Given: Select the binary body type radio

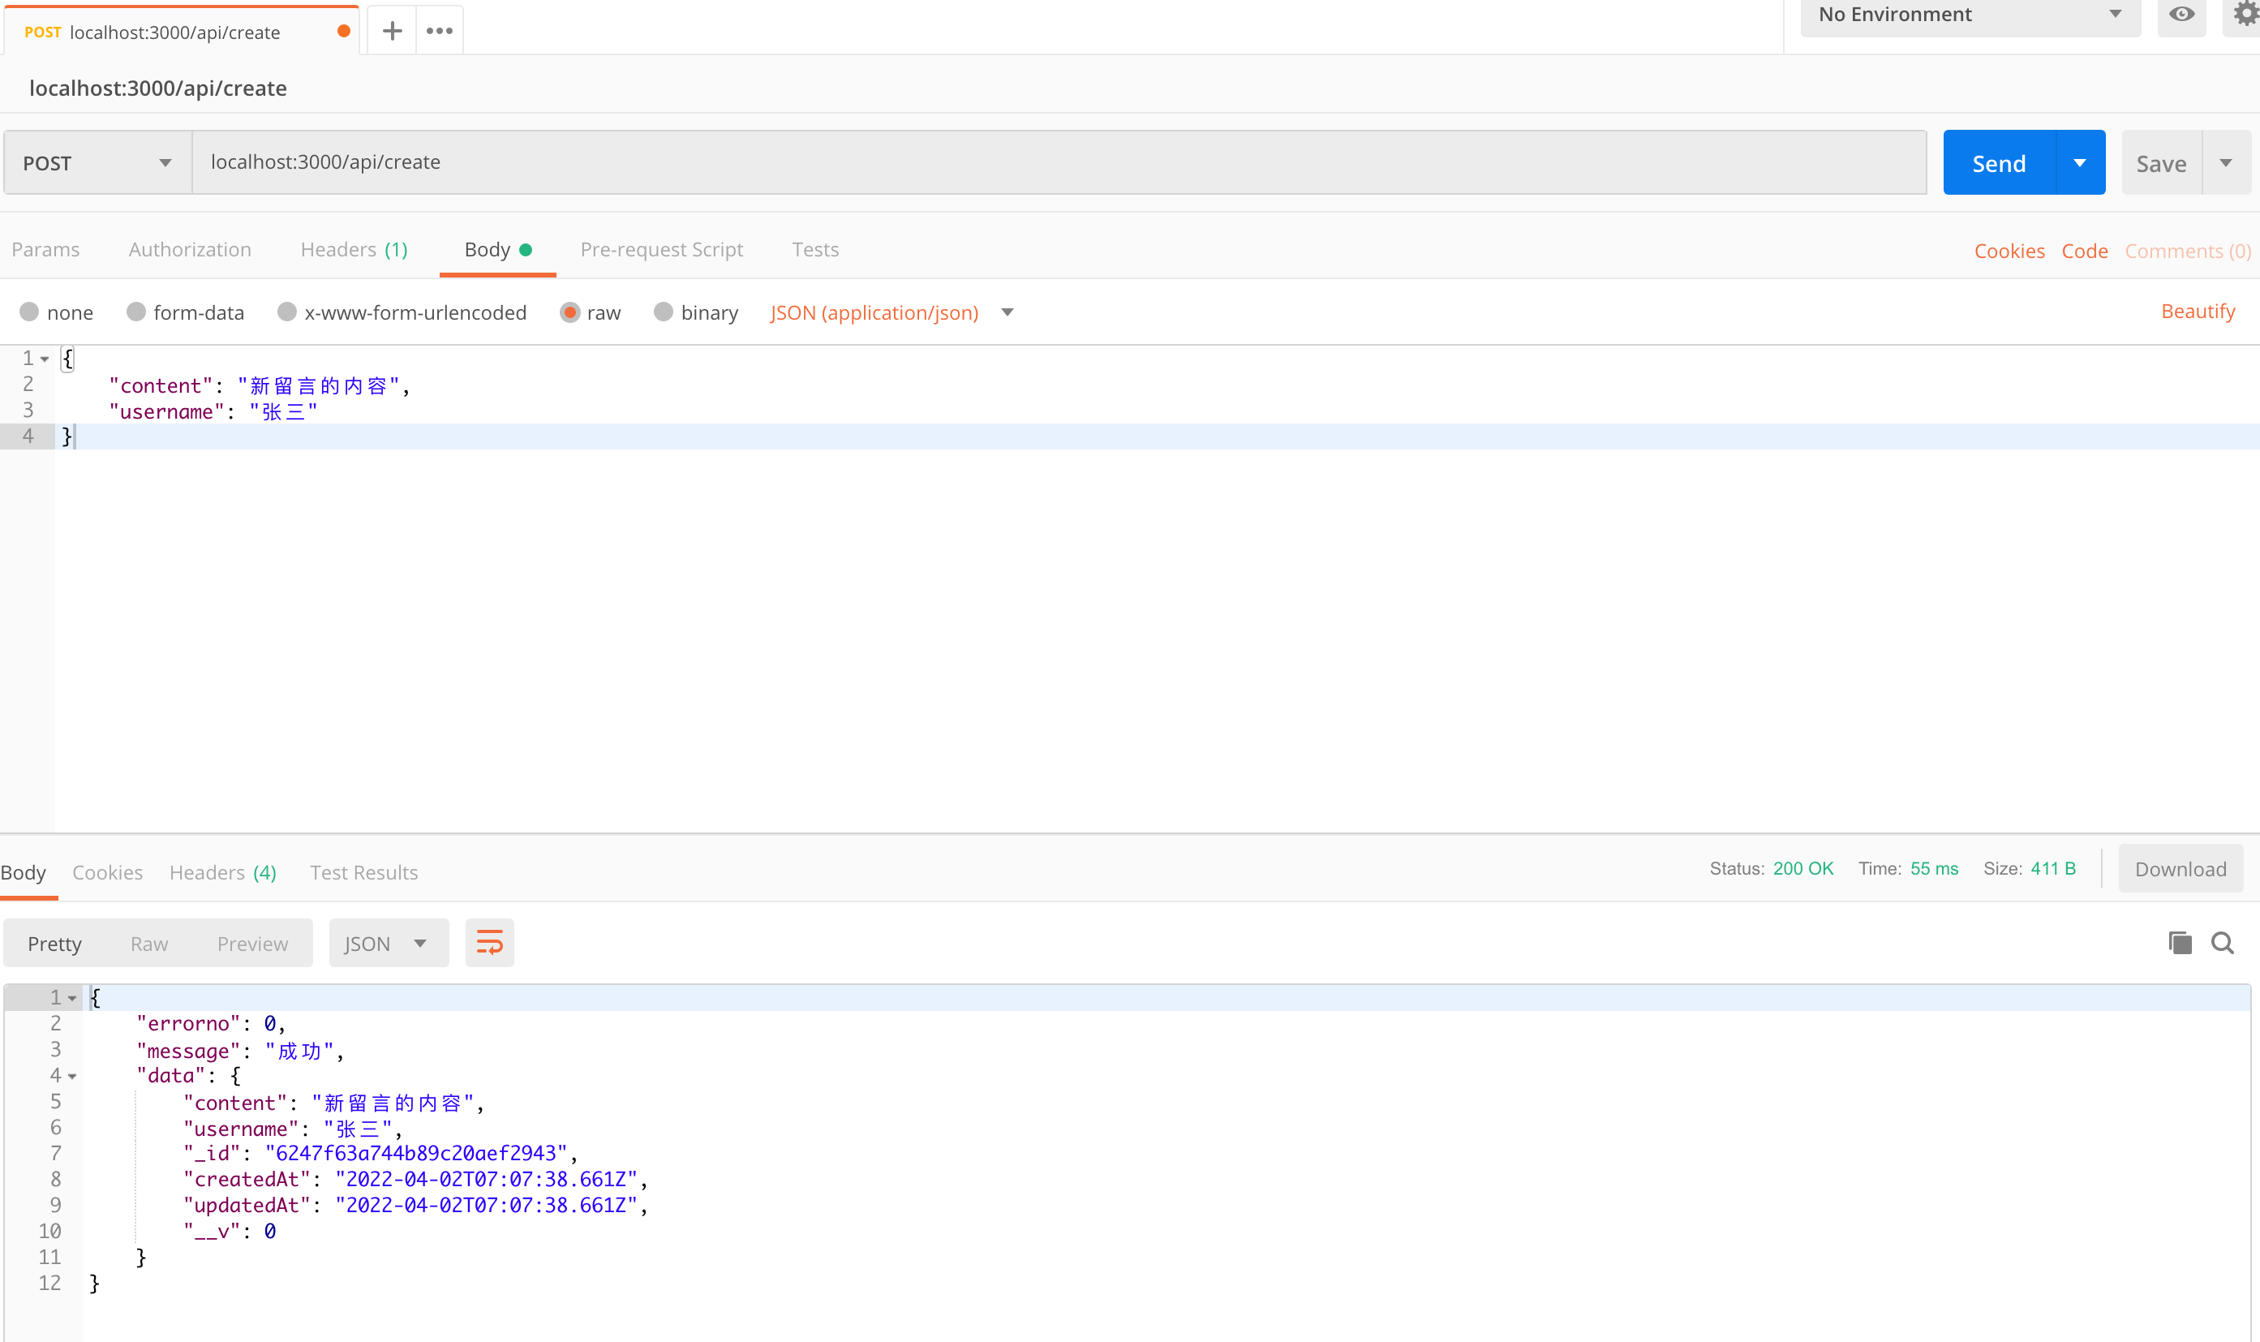Looking at the screenshot, I should pyautogui.click(x=664, y=312).
